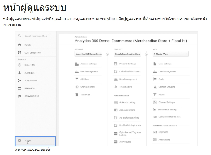The width and height of the screenshot is (211, 155).
Task: Click the arrow circle between Account and Property
Action: (x=107, y=54)
